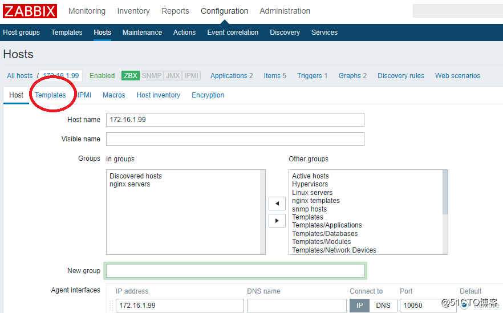Click the In groups list scrollbar
The width and height of the screenshot is (503, 313).
pos(263,212)
